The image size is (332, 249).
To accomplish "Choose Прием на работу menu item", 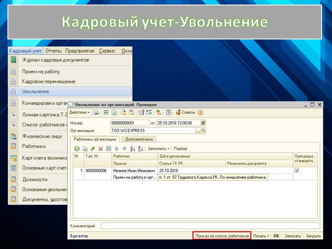I will [41, 71].
